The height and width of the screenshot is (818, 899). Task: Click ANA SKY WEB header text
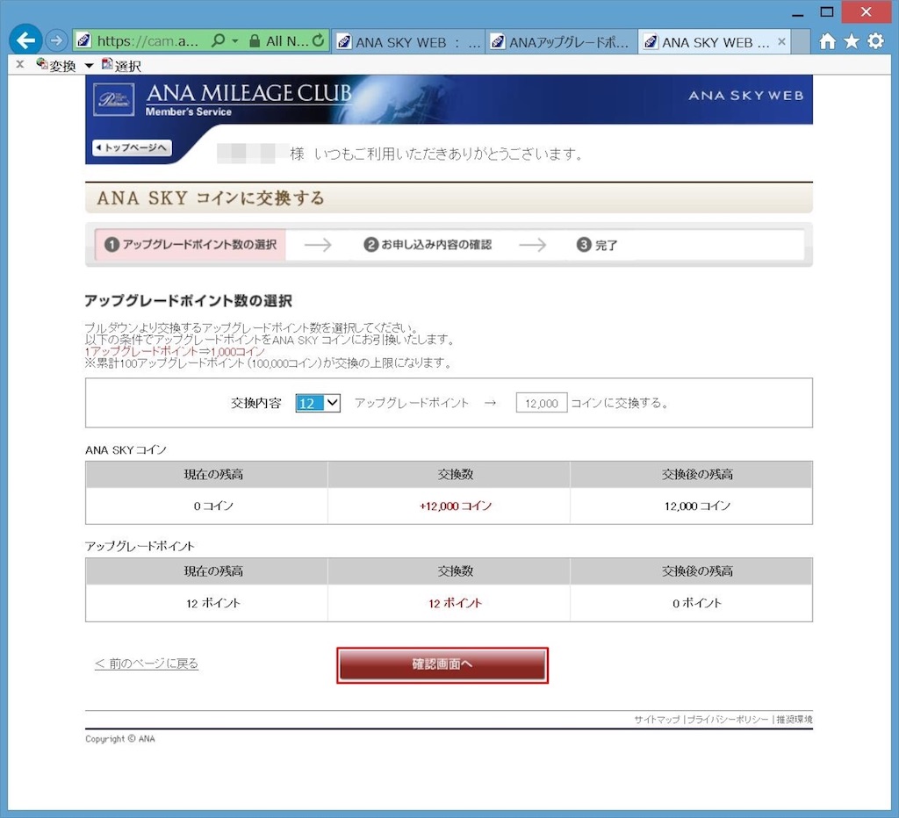click(746, 96)
